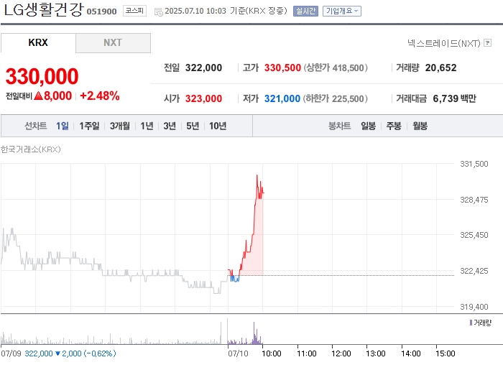Click the trading volume 20,652
The height and width of the screenshot is (370, 503).
tap(440, 68)
